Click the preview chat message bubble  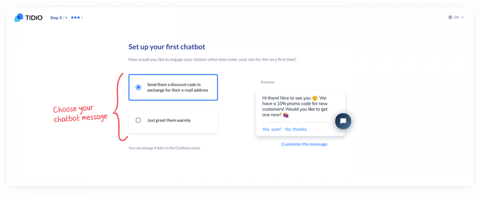tap(300, 113)
